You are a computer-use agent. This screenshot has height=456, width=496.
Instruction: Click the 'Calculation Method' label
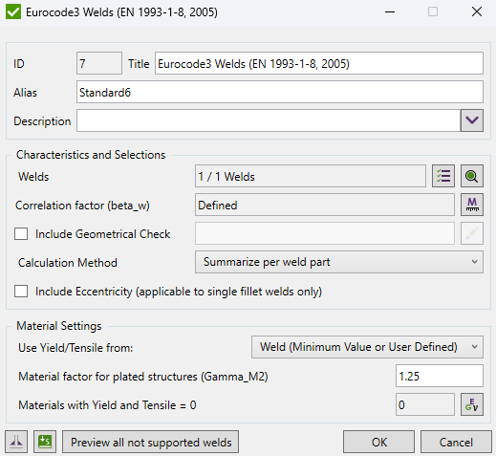click(68, 263)
